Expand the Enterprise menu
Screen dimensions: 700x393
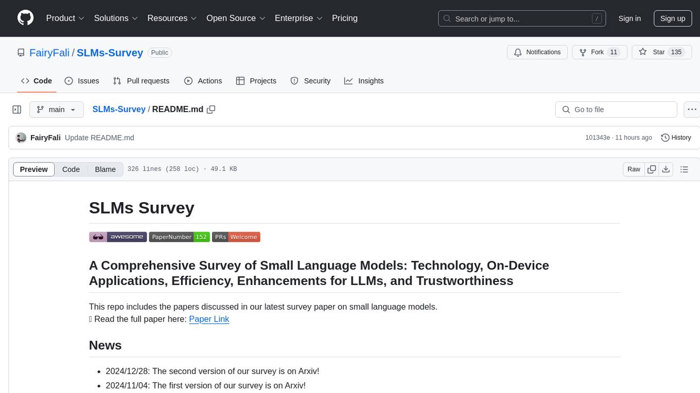click(x=299, y=18)
